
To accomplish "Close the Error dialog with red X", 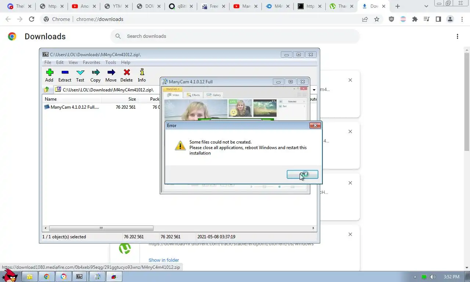I will tap(315, 125).
